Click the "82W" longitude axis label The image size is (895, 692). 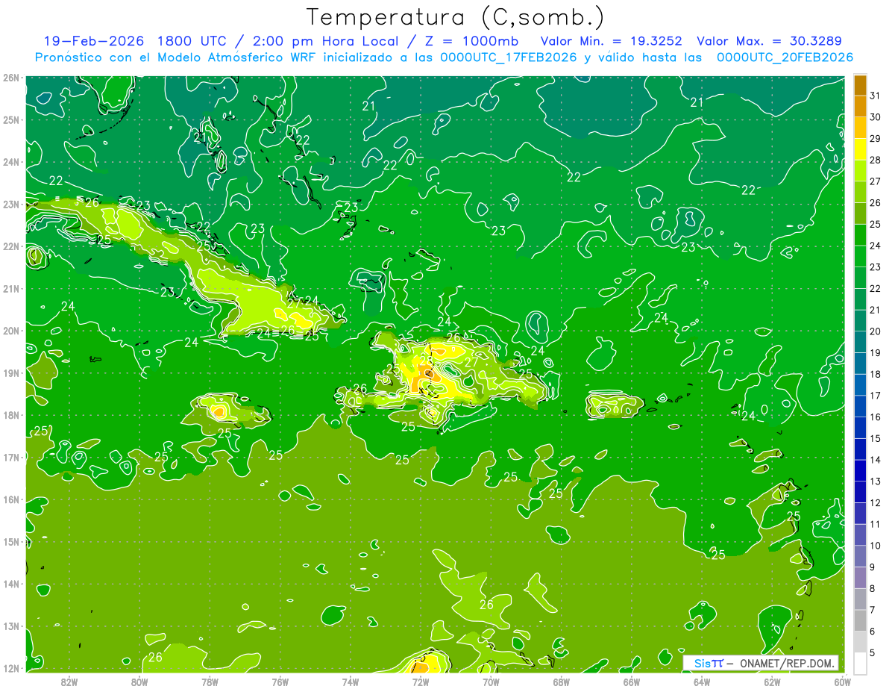pyautogui.click(x=69, y=681)
